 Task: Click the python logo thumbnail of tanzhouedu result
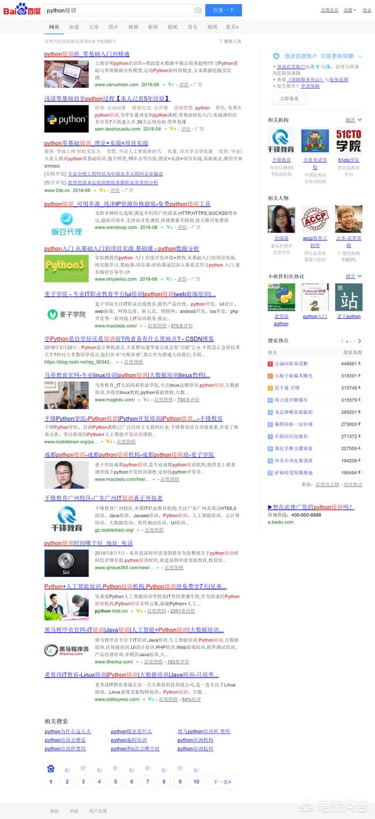(x=66, y=118)
